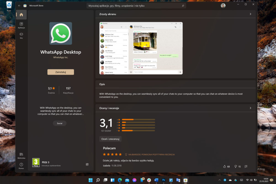The height and width of the screenshot is (184, 276).
Task: Open the Windows Start menu
Action: tap(91, 180)
